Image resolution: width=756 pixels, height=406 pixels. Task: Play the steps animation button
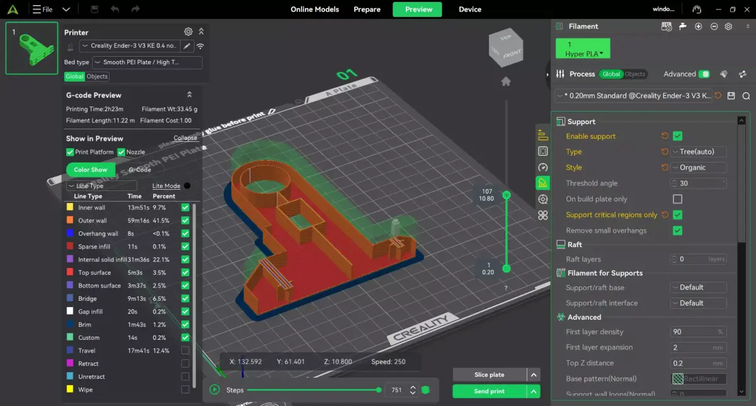[x=215, y=390]
